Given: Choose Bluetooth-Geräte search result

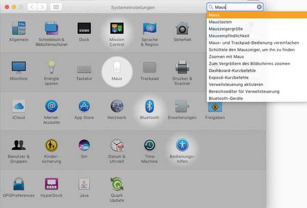Looking at the screenshot, I should (x=257, y=98).
